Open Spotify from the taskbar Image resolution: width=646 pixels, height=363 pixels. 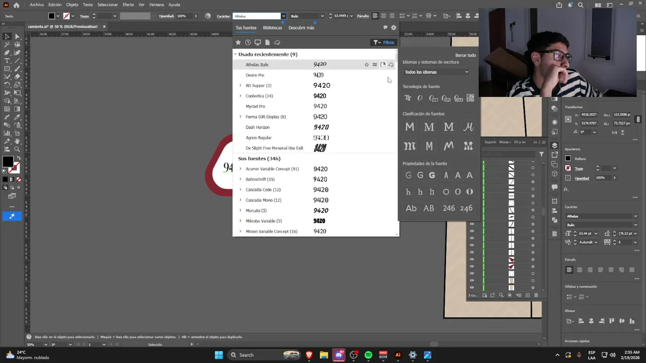368,355
